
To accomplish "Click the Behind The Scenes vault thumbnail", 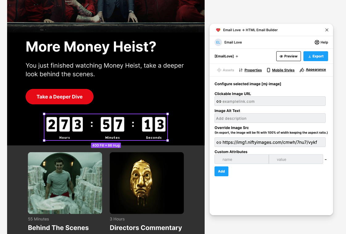I will 65,183.
